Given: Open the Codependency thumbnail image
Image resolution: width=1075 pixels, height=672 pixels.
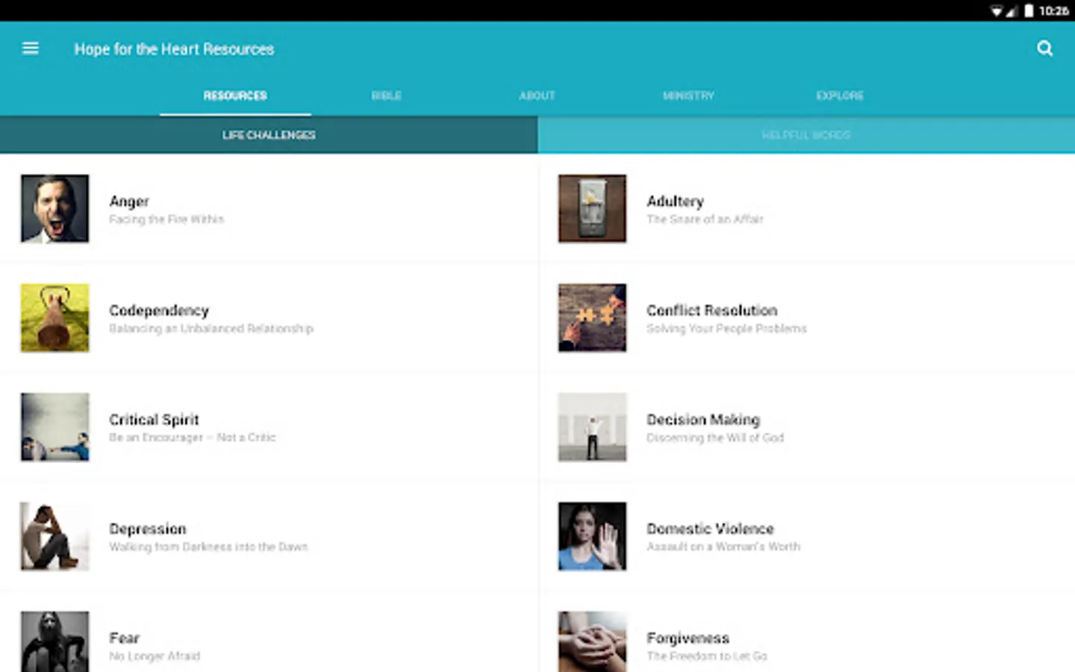Looking at the screenshot, I should coord(55,317).
